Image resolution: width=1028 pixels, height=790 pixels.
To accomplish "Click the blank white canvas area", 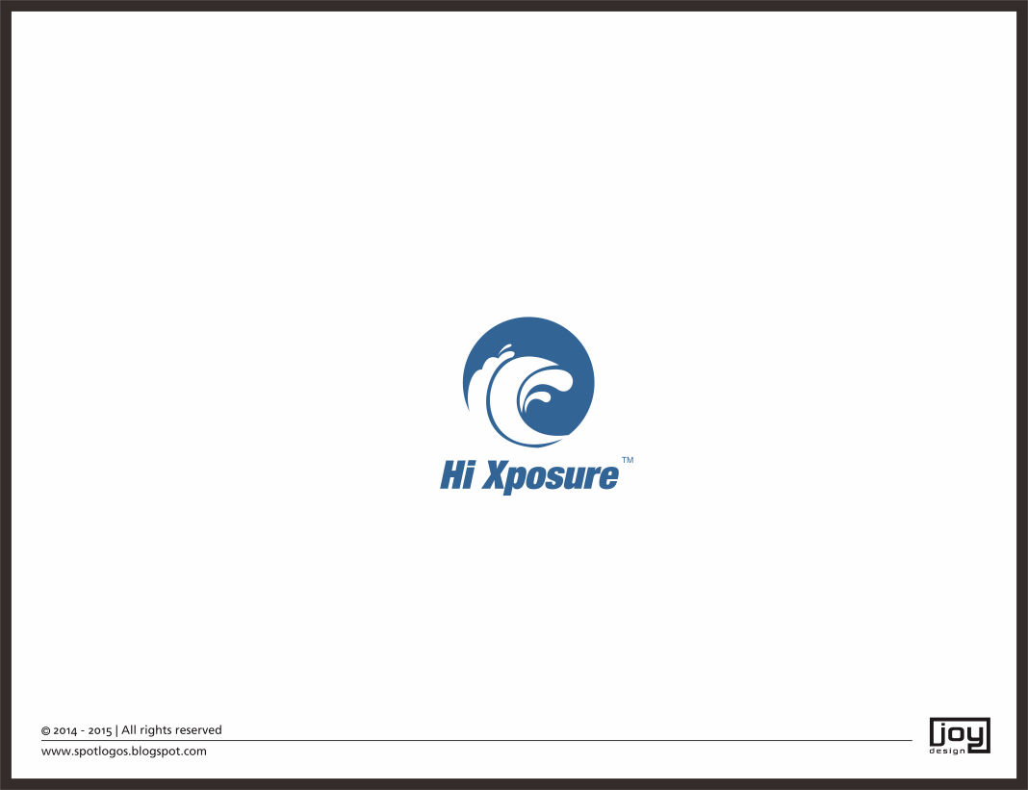I will [241, 192].
